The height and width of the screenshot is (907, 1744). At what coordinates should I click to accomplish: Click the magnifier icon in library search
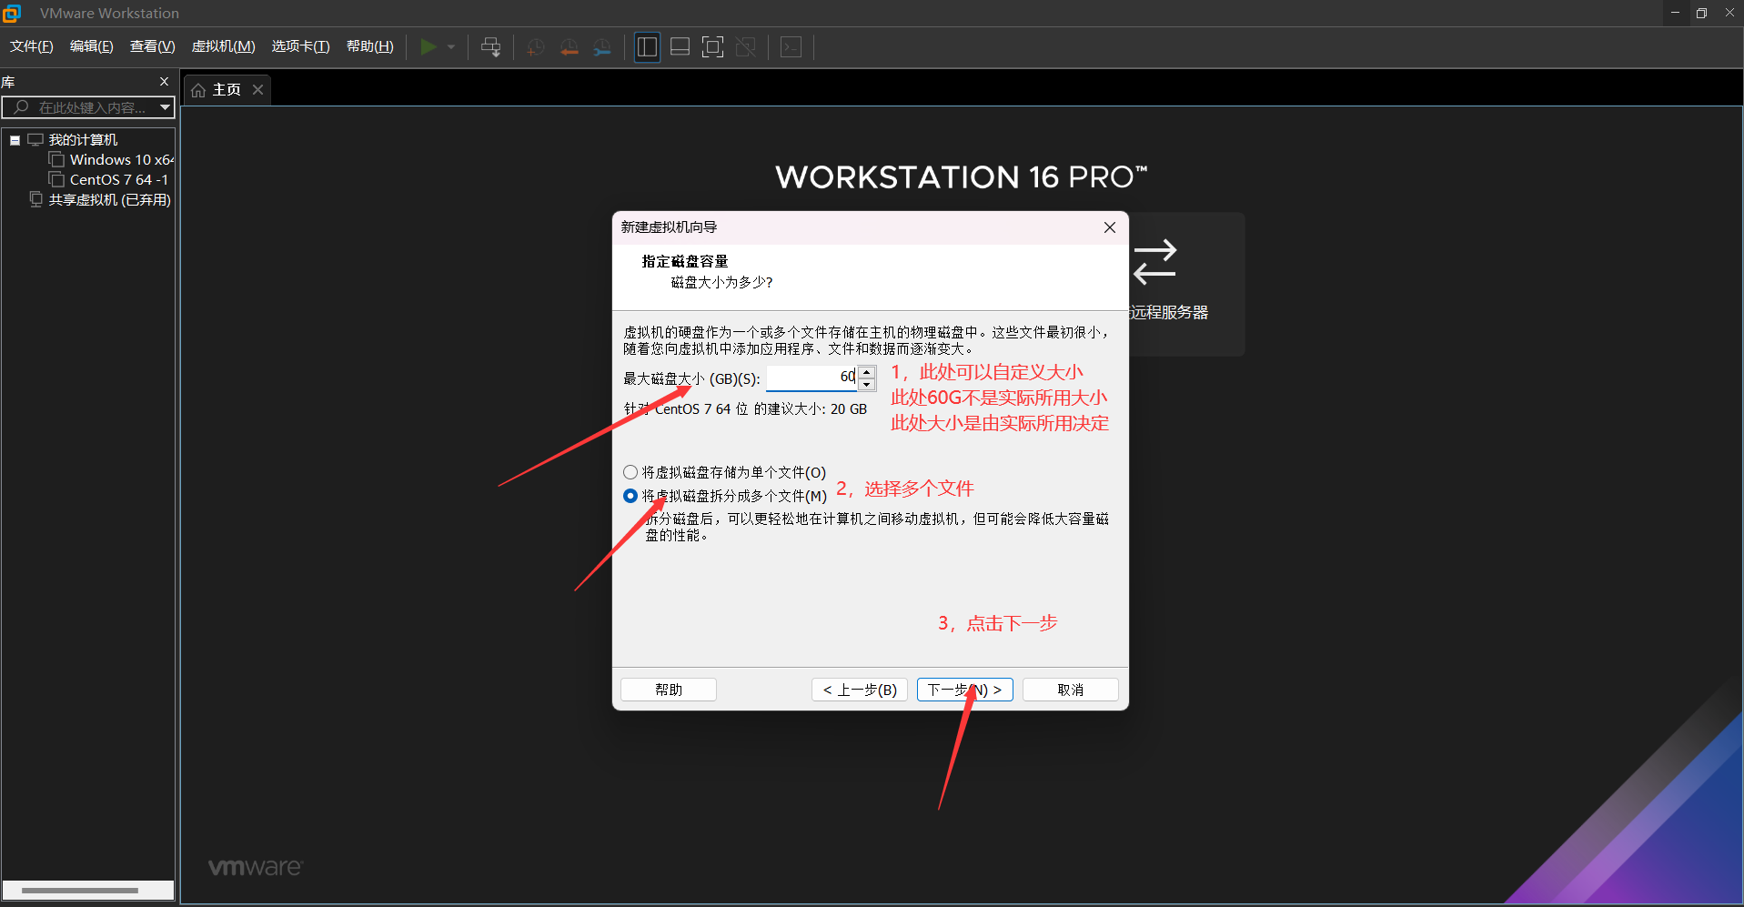(x=21, y=107)
